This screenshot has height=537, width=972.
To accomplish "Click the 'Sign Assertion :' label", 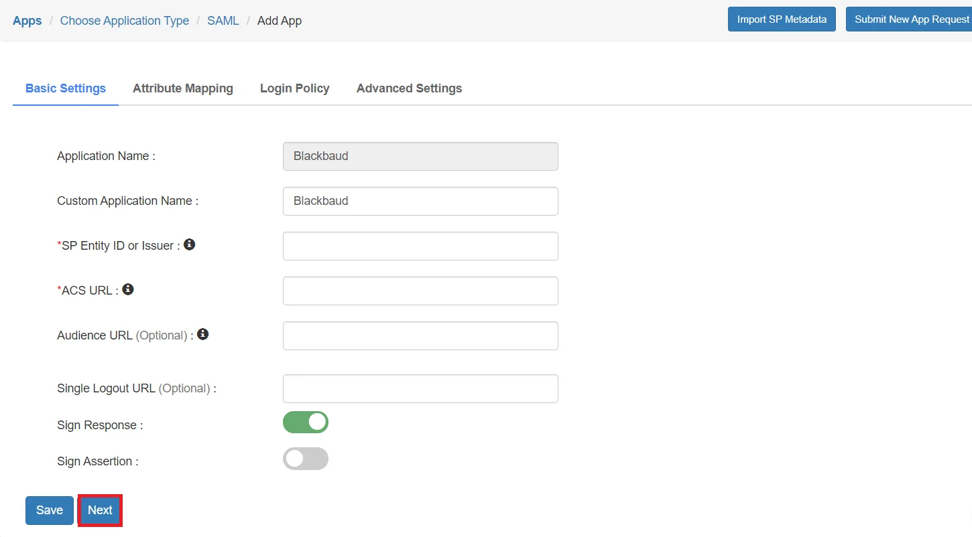I will click(98, 461).
